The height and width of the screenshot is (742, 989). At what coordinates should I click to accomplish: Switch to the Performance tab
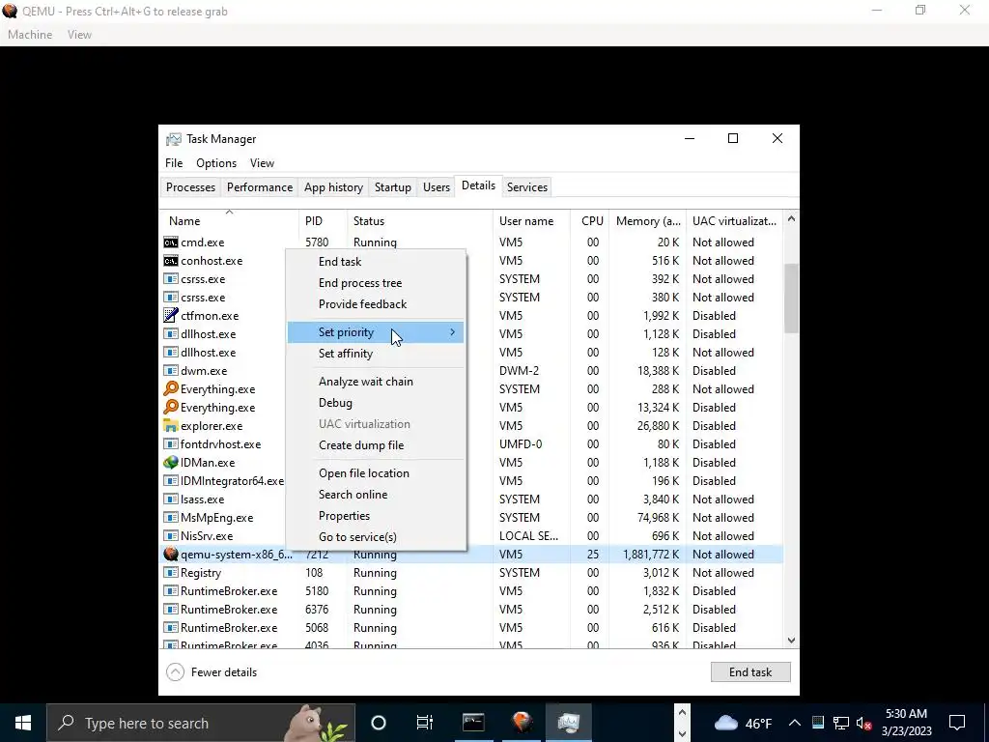tap(260, 187)
